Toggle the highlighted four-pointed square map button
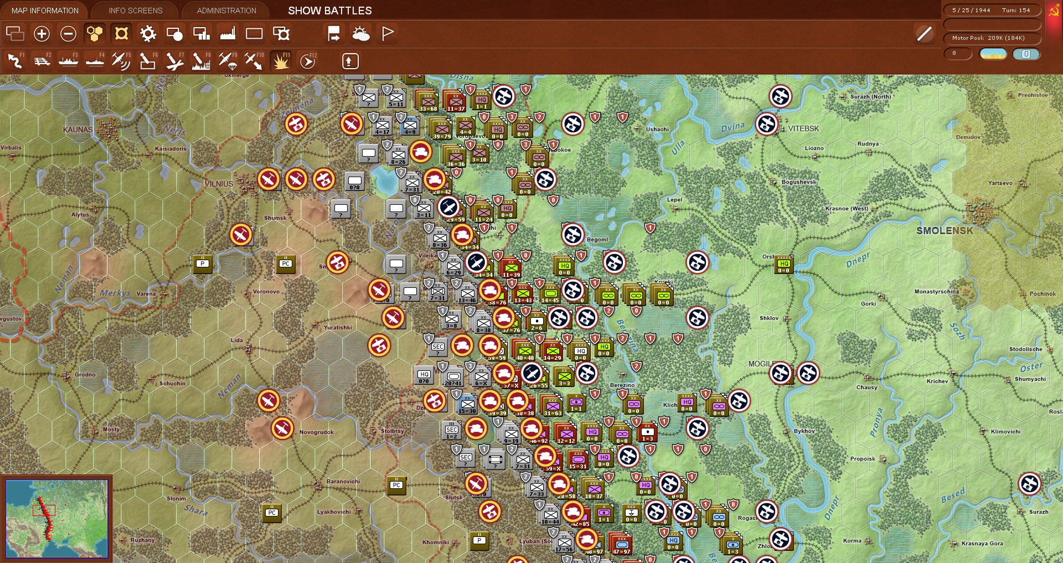Image resolution: width=1063 pixels, height=563 pixels. (x=121, y=34)
